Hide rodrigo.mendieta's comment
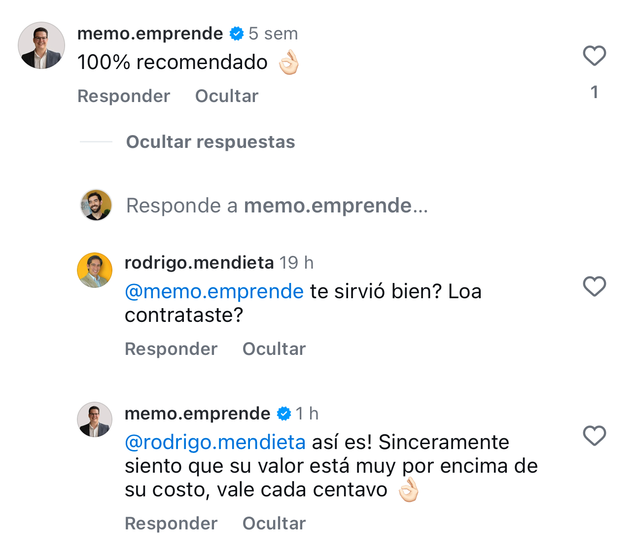Screen dimensions: 636x557 click(274, 349)
